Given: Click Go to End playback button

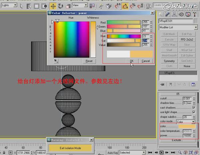Looking at the screenshot, I should point(173,153).
